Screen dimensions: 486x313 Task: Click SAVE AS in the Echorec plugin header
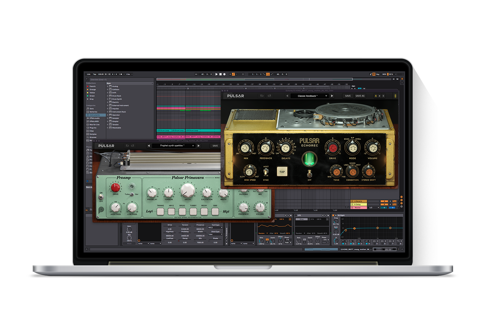tap(360, 96)
